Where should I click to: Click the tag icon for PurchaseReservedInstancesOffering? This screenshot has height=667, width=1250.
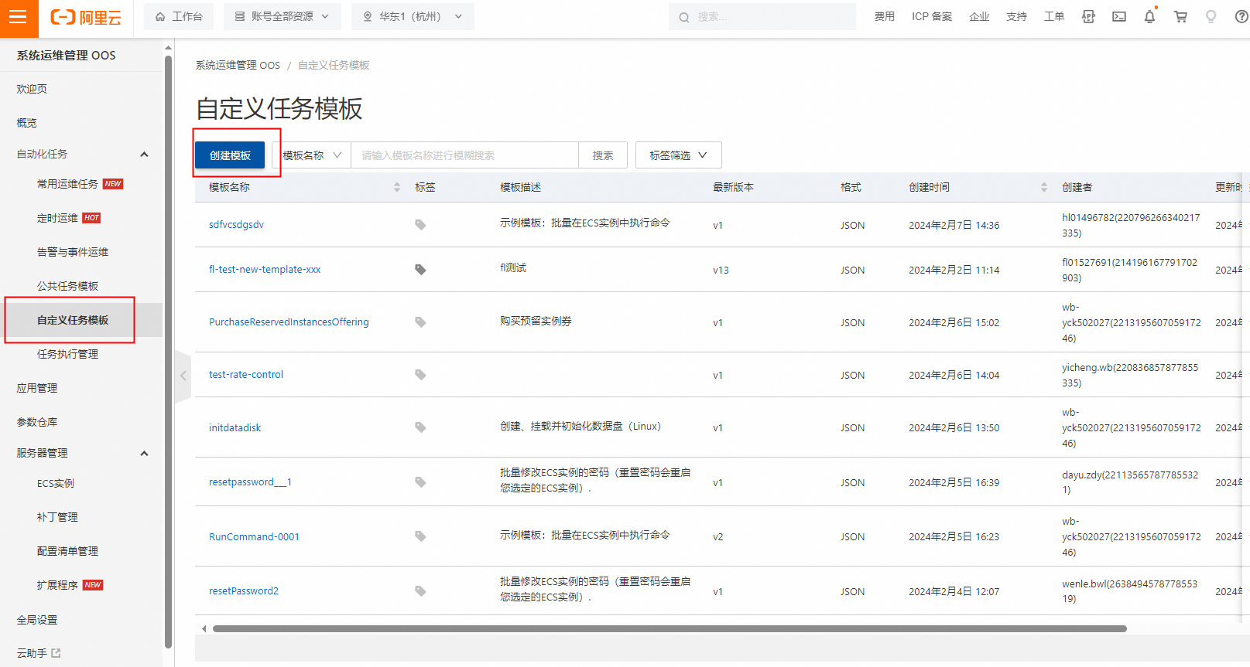(420, 322)
